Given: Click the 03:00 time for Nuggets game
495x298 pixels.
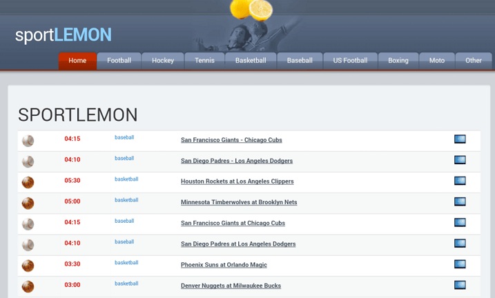Looking at the screenshot, I should coord(72,284).
